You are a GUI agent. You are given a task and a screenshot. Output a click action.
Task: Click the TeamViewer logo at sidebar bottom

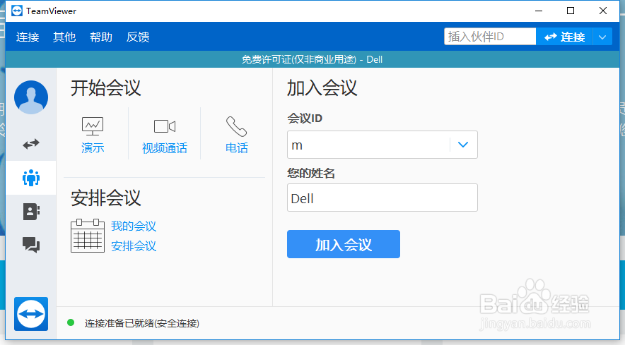(31, 314)
